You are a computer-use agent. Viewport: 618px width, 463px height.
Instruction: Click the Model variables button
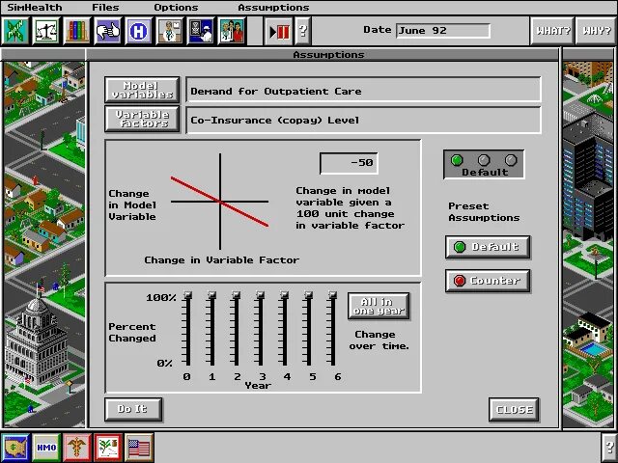(x=142, y=90)
